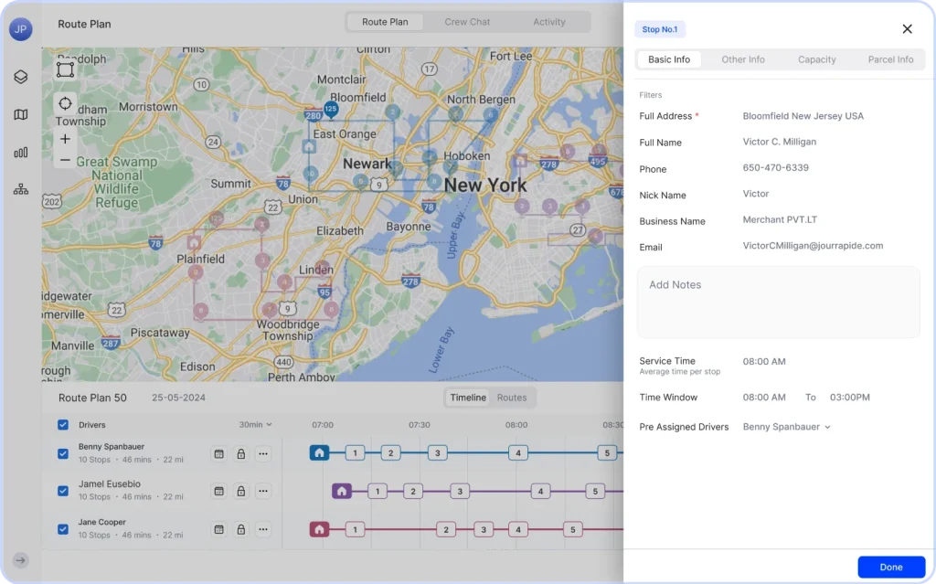Select stop 4 on Benny's timeline

click(x=517, y=453)
